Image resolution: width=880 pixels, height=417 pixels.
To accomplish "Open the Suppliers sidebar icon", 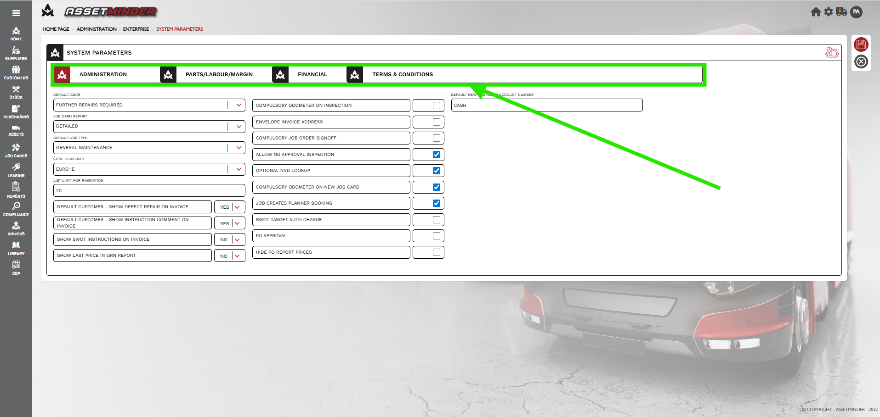I will click(x=16, y=53).
